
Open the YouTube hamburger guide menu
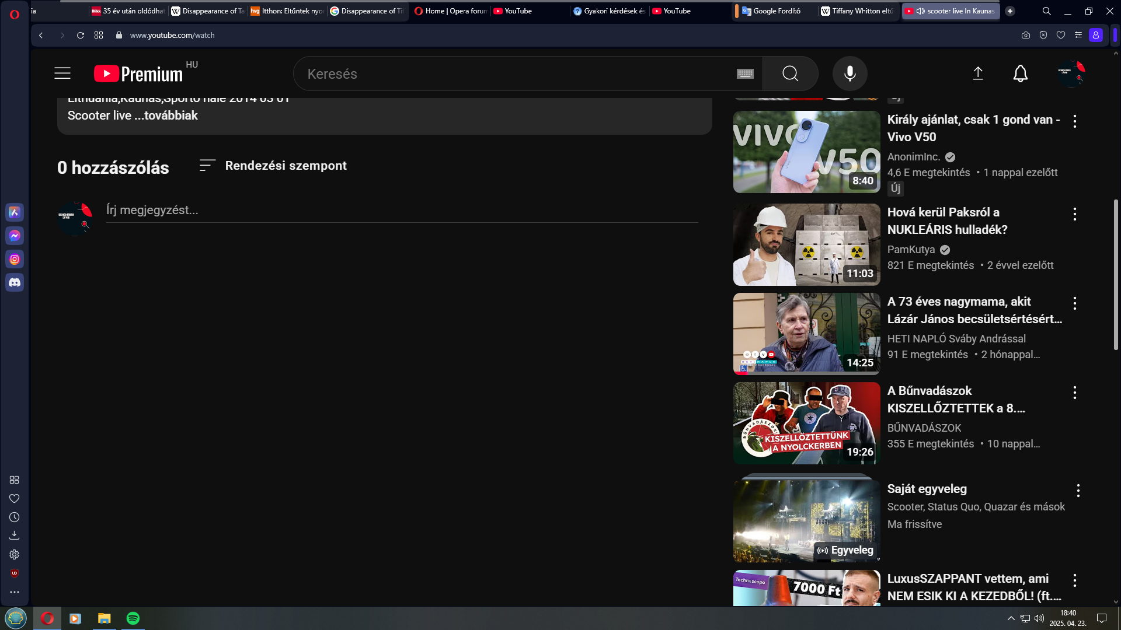(x=62, y=73)
